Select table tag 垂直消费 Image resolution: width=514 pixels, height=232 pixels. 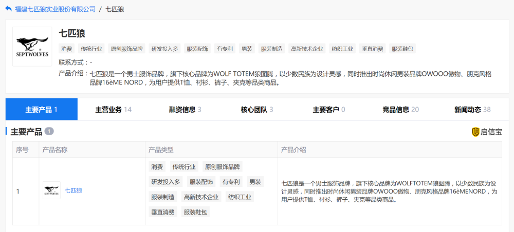(162, 212)
